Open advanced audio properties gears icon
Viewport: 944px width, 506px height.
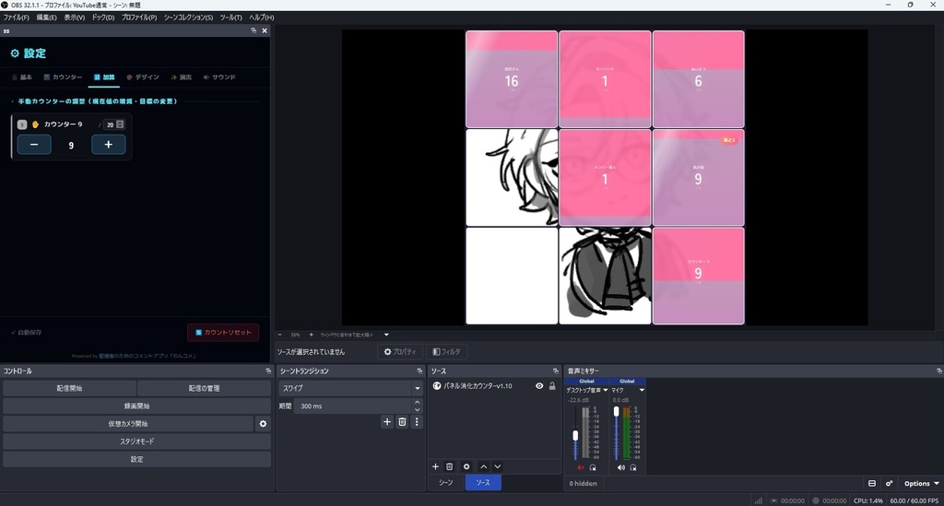point(890,483)
